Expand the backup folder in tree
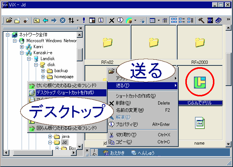 click(x=43, y=71)
